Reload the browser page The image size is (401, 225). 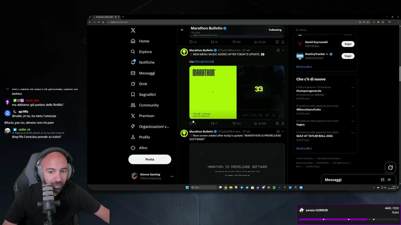pos(99,22)
